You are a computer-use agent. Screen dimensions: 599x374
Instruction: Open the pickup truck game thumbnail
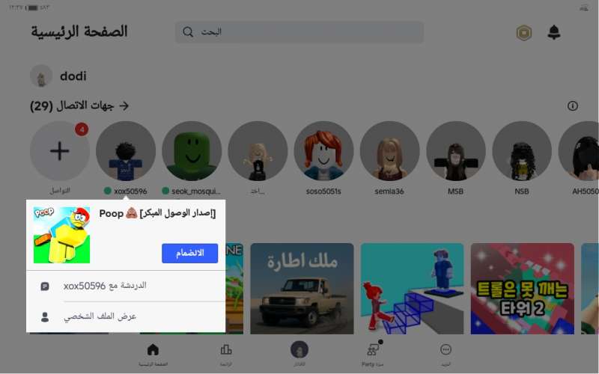point(302,289)
